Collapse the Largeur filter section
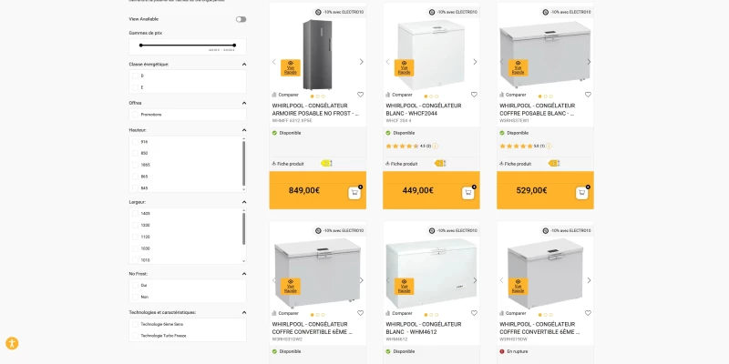Viewport: 729px width, 364px height. (244, 202)
